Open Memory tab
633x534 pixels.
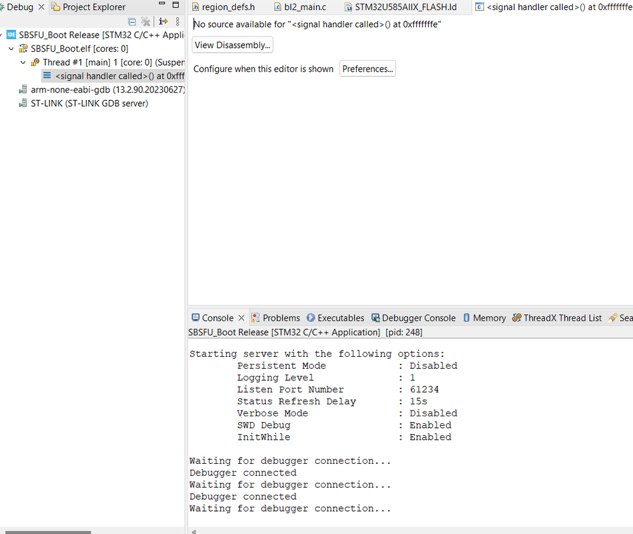pyautogui.click(x=484, y=318)
